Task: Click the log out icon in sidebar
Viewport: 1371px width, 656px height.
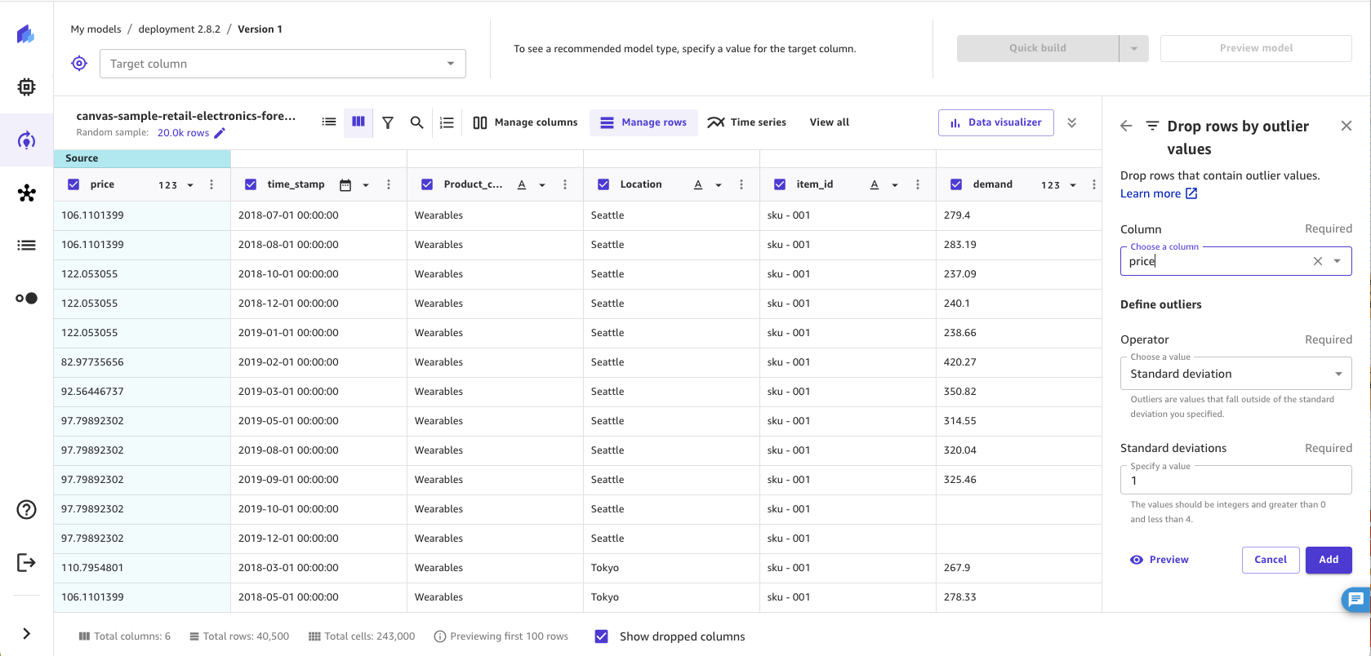Action: (x=26, y=562)
